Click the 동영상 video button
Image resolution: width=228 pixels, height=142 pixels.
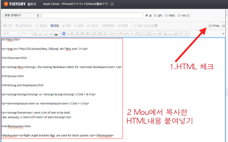tap(42, 26)
